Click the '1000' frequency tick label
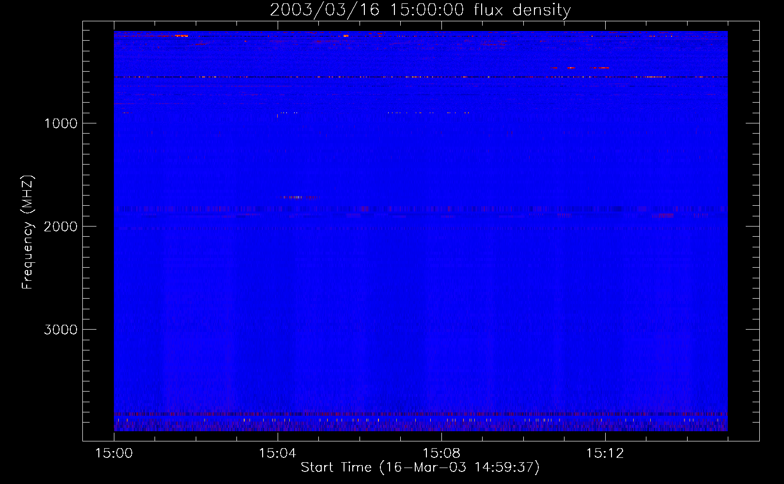Screen dimensions: 784x484 61,123
